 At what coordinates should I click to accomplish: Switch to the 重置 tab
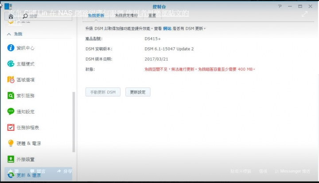point(152,15)
